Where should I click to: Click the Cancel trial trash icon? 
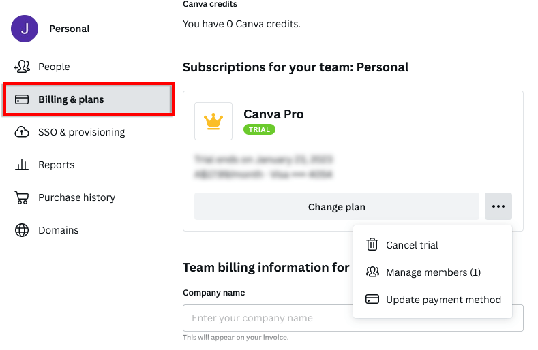(x=372, y=245)
